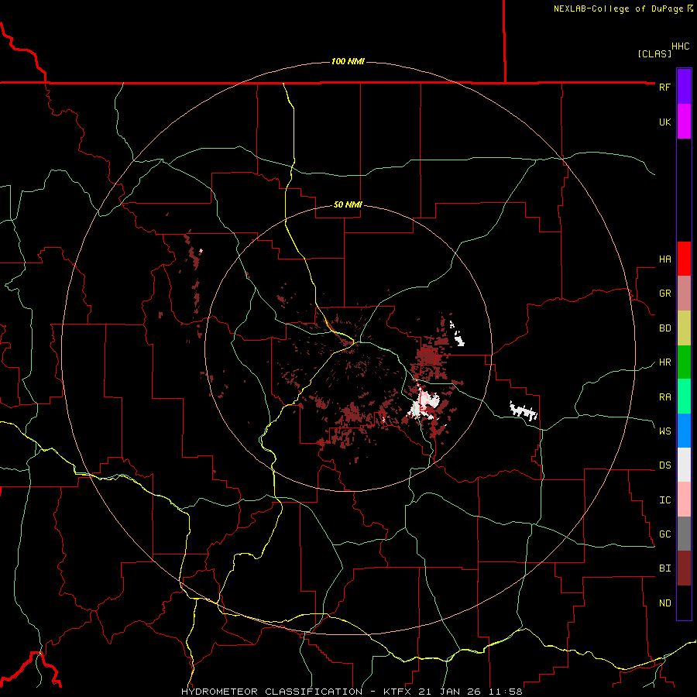Click the RA legend label
This screenshot has width=697, height=697.
point(664,397)
